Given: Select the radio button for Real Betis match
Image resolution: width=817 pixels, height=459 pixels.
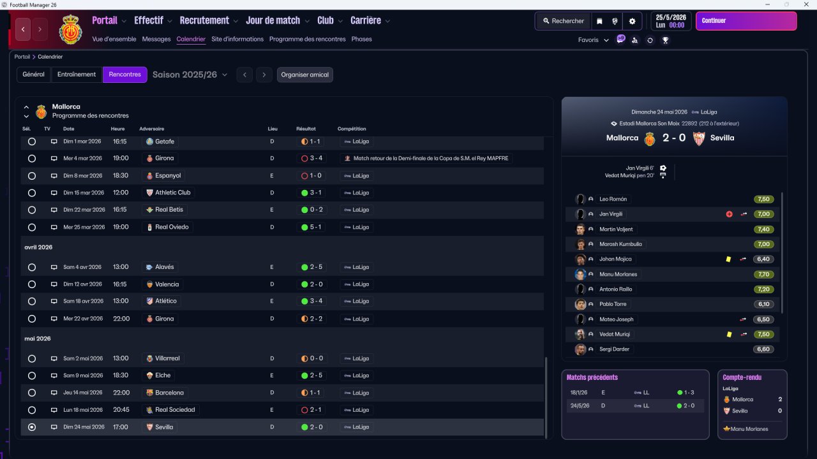Looking at the screenshot, I should 32,210.
